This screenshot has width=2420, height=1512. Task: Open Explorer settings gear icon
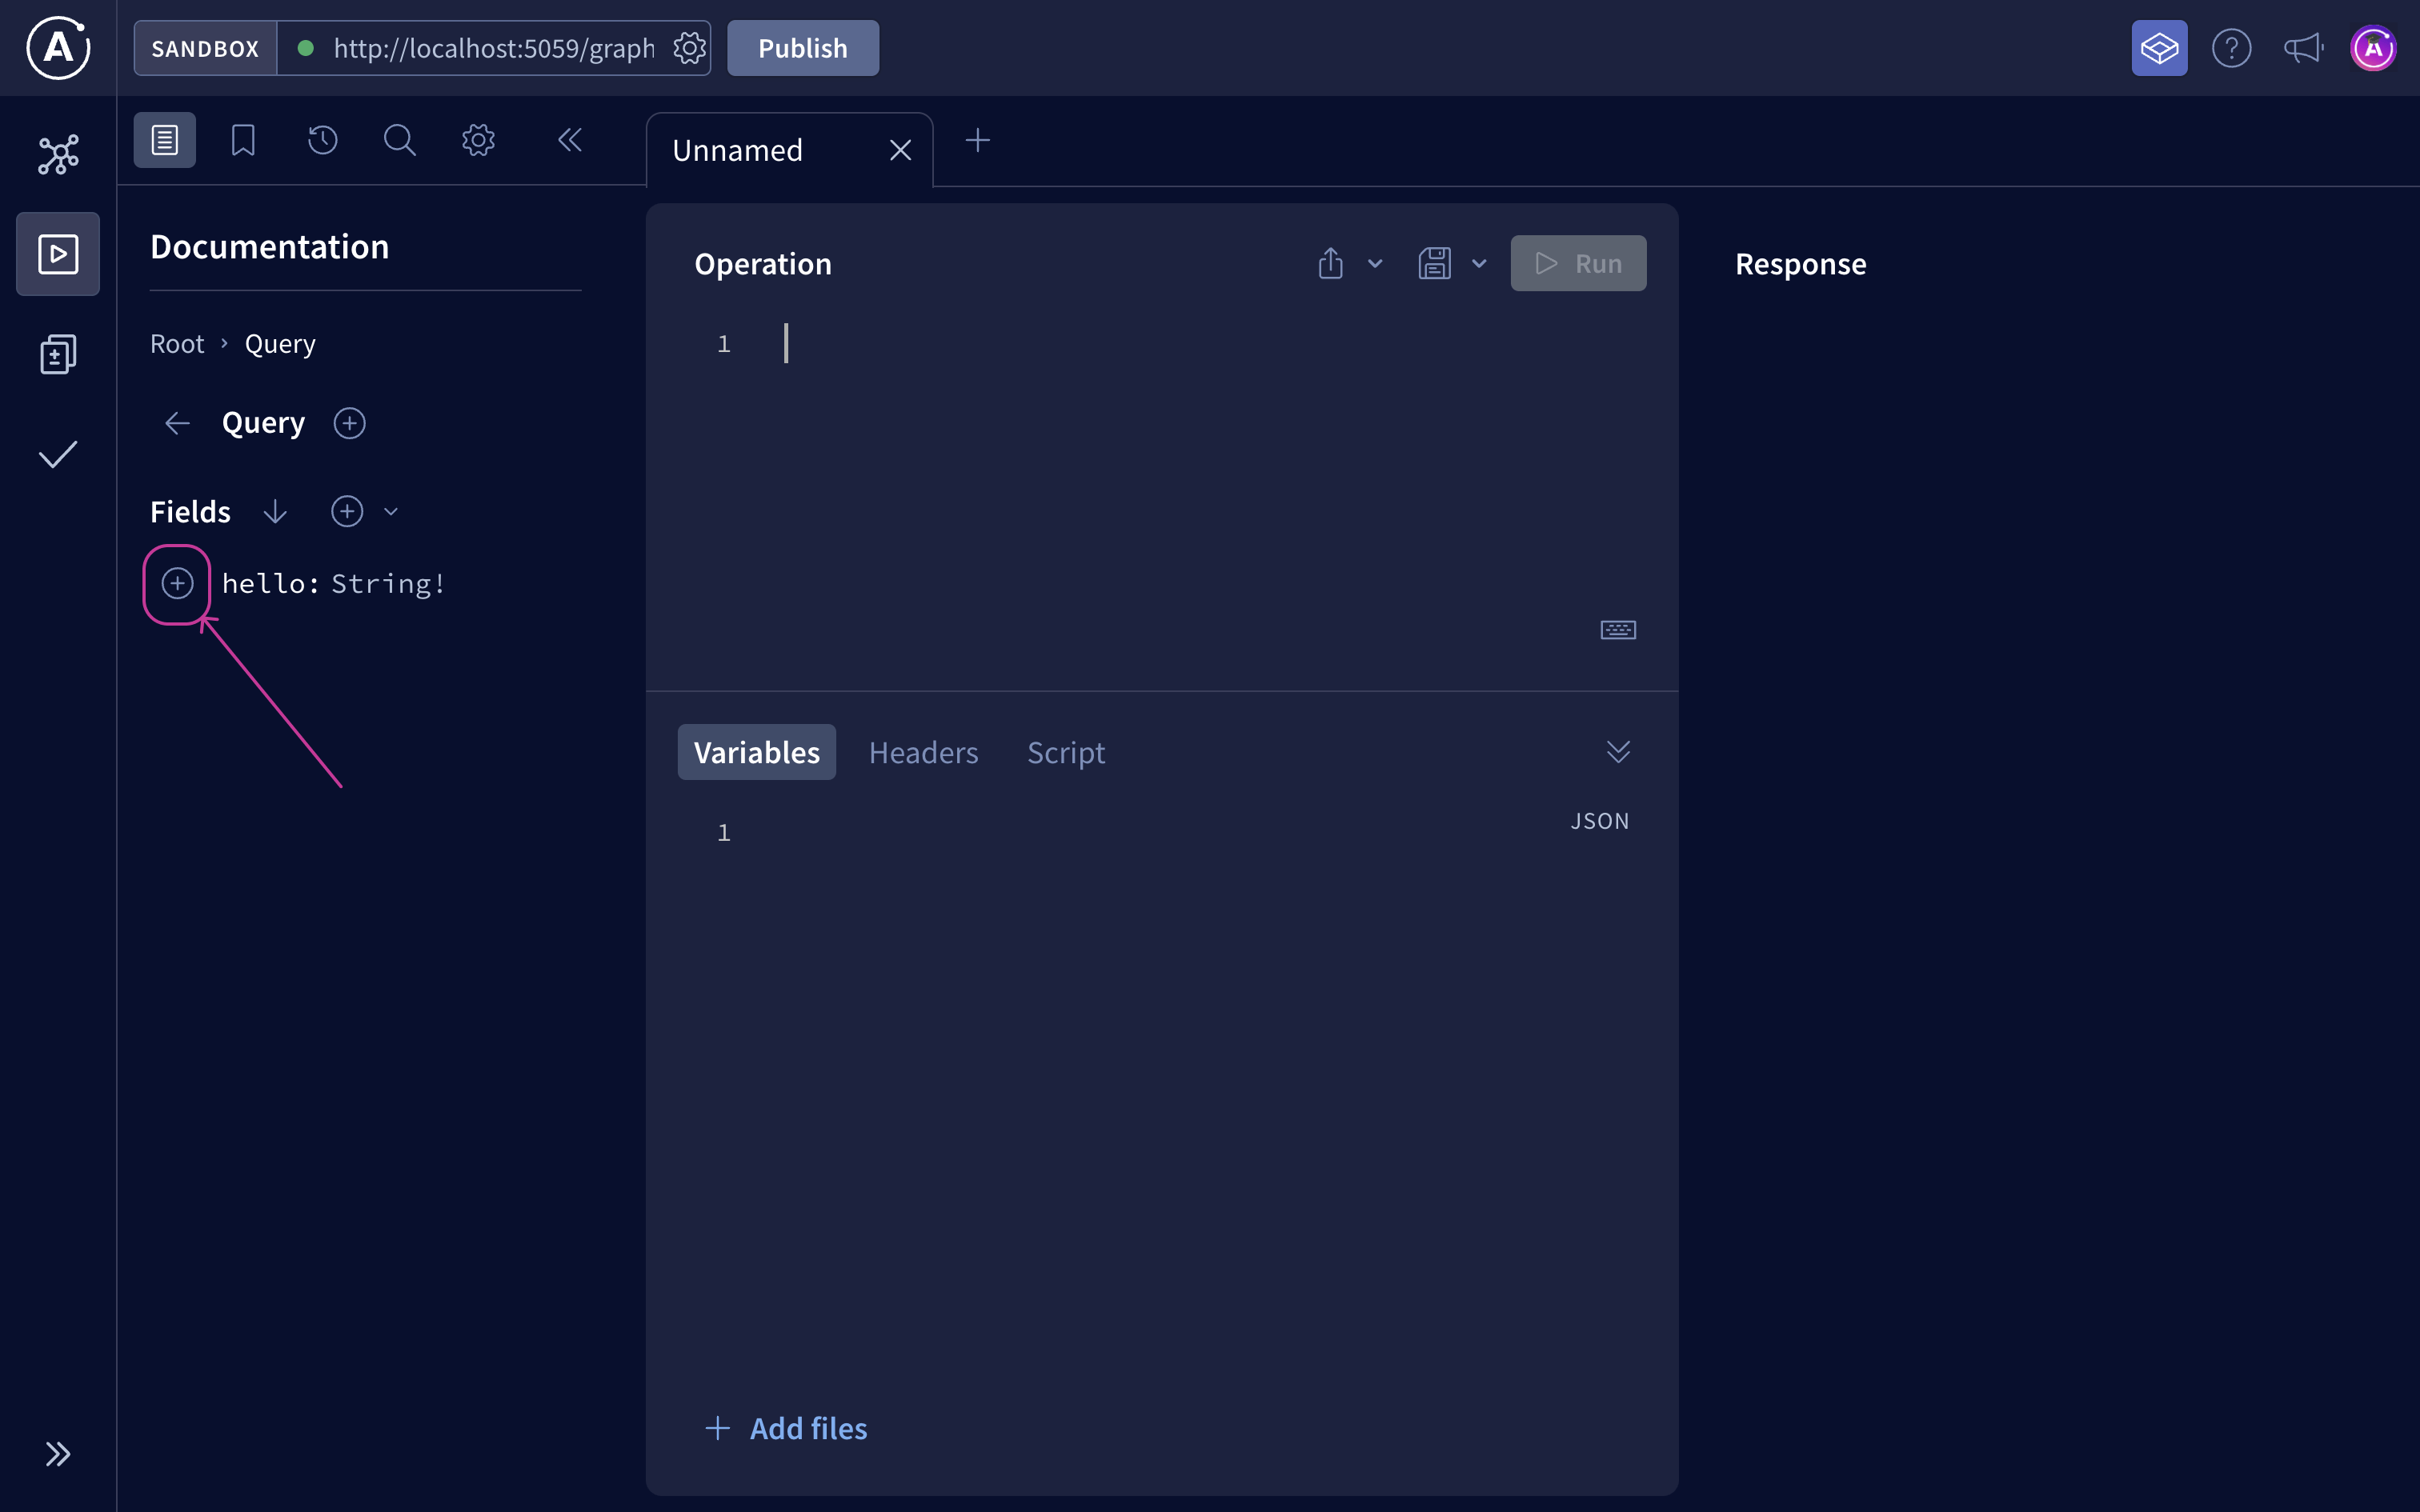click(x=478, y=140)
